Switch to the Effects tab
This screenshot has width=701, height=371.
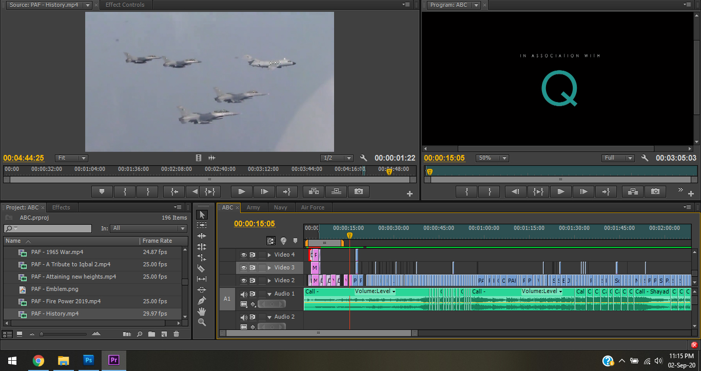[x=61, y=207]
